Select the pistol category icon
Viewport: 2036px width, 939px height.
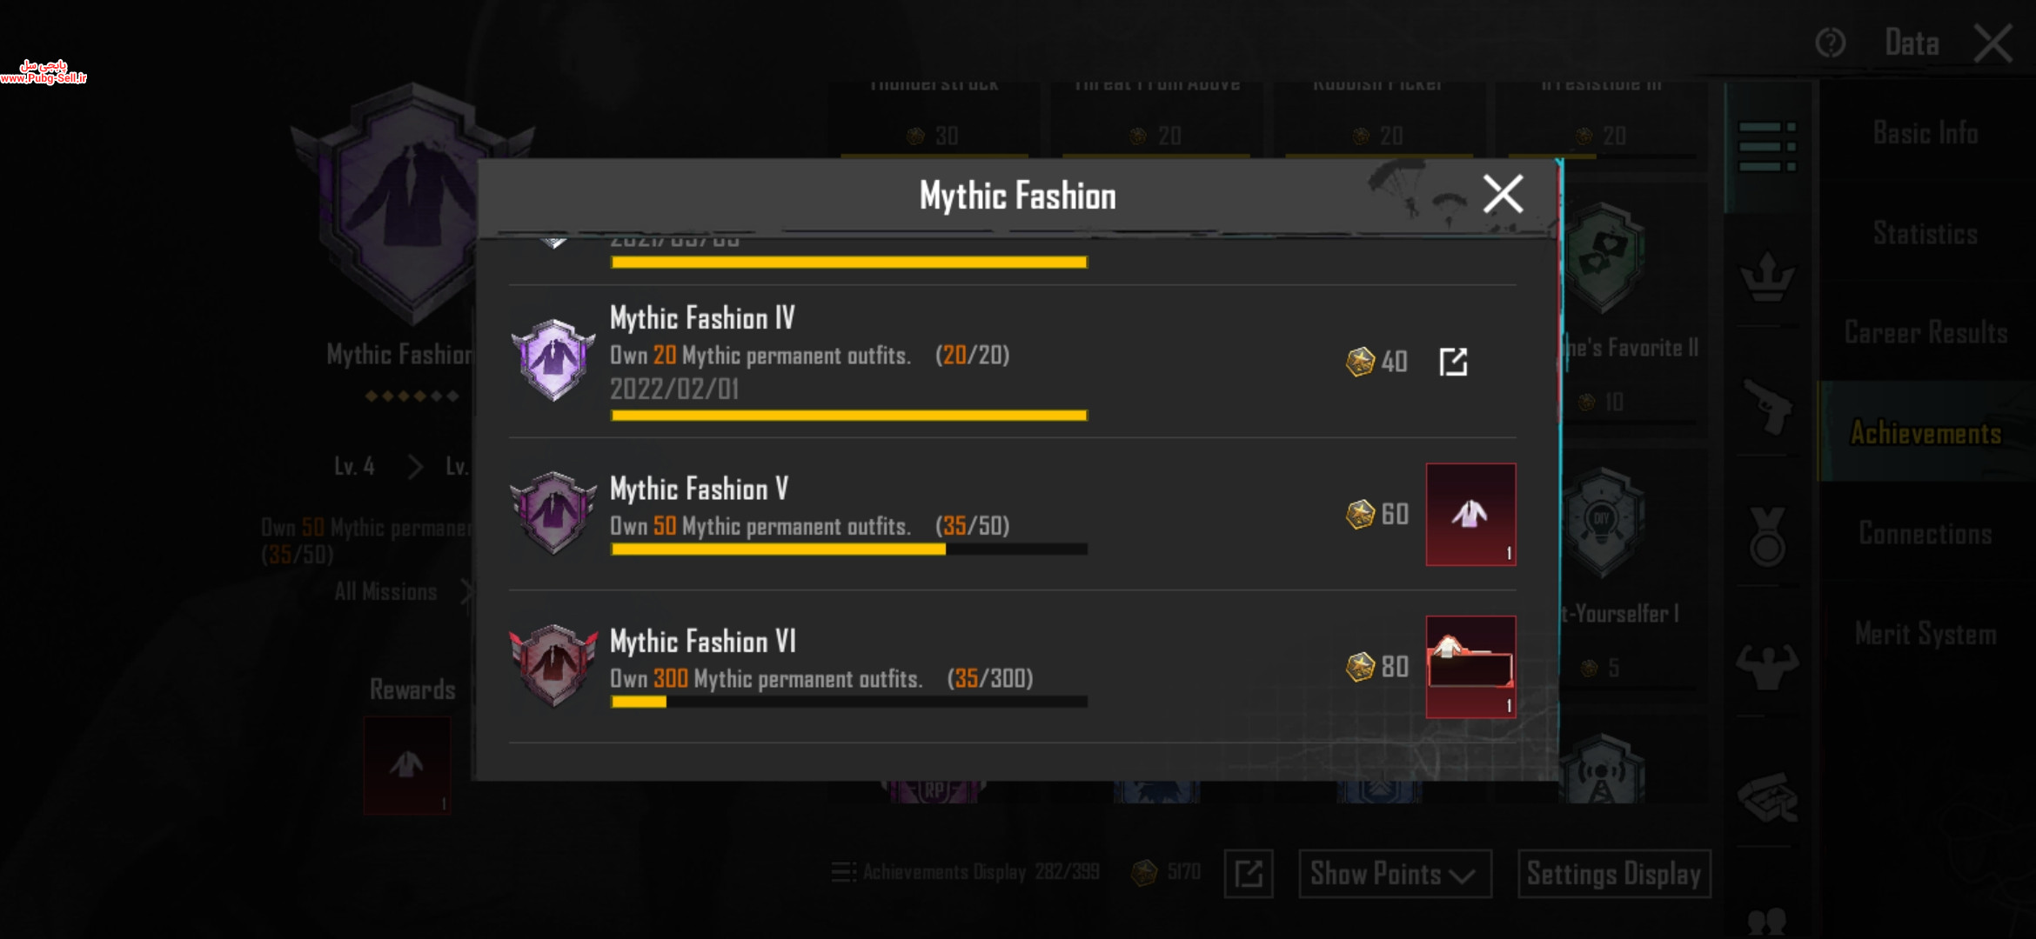(1767, 406)
